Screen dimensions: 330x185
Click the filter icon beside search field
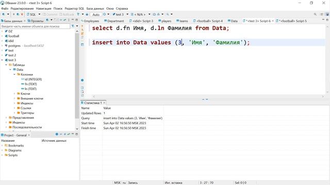(x=73, y=26)
